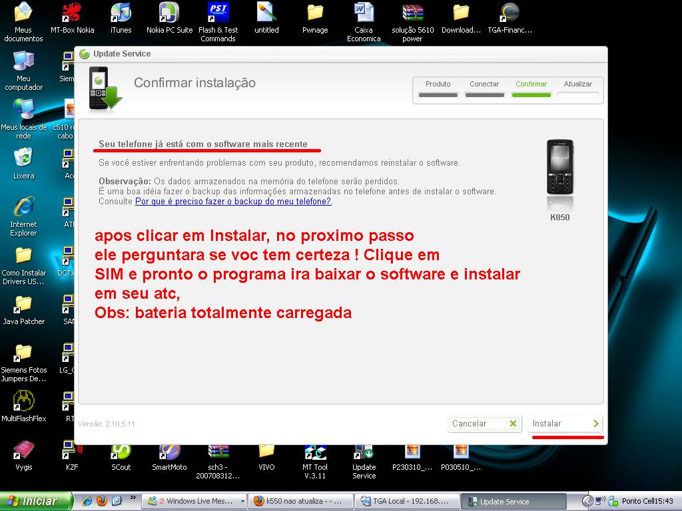Open the iTunes desktop shortcut
682x511 pixels.
pos(121,18)
